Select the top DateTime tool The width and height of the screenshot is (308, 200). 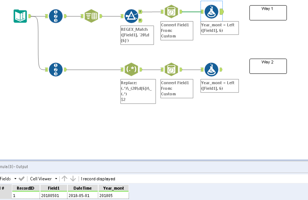coord(171,12)
